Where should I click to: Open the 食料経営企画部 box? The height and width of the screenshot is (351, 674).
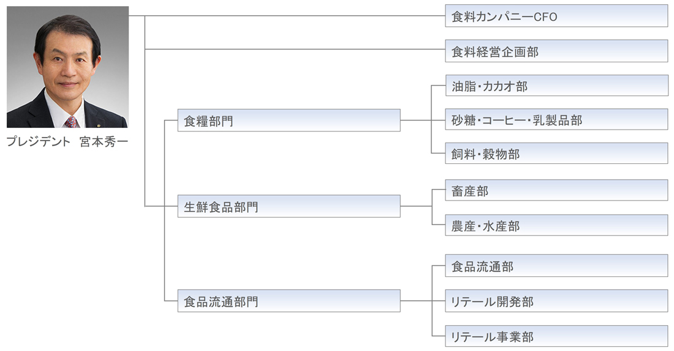(556, 51)
